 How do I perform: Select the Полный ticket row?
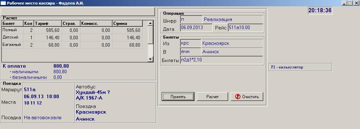[x=72, y=30]
